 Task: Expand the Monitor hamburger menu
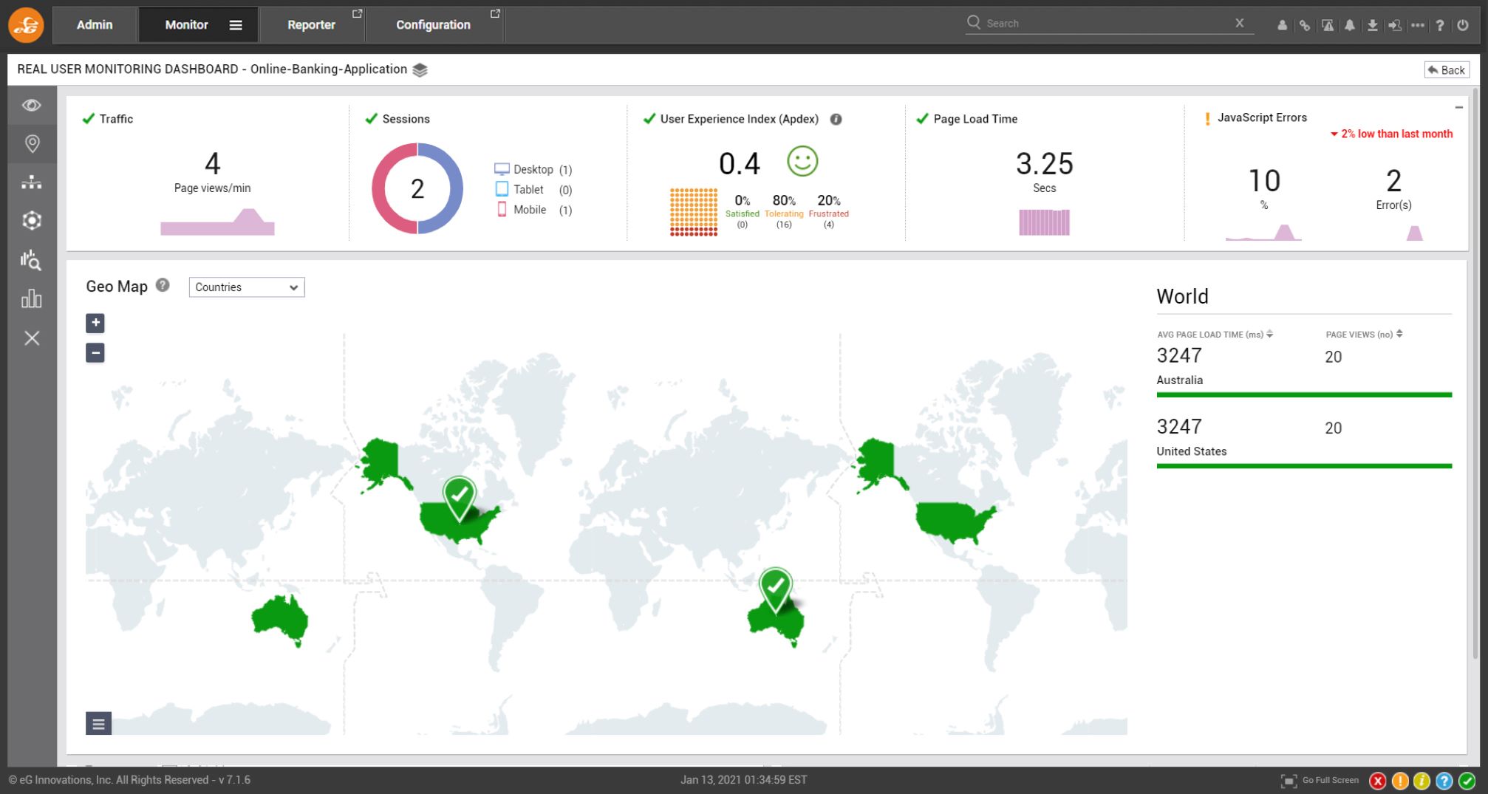(236, 25)
